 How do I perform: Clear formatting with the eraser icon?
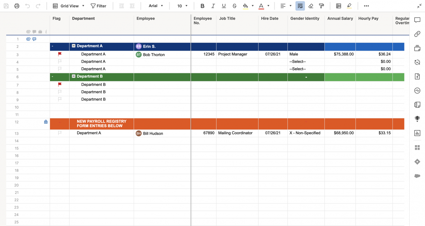[x=311, y=6]
